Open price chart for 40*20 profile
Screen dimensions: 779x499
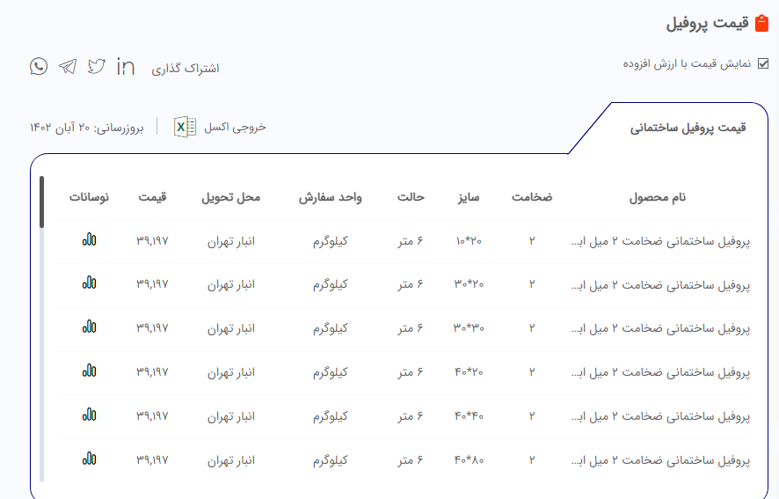coord(90,371)
